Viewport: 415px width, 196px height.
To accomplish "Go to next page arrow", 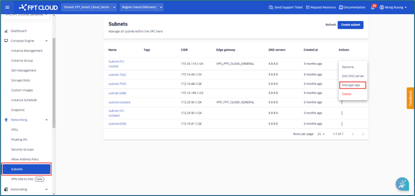I will (363, 134).
